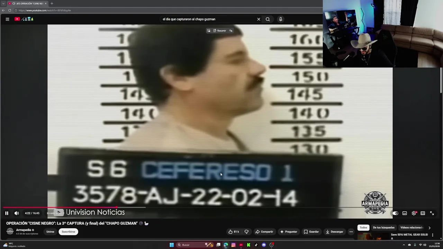443x249 pixels.
Task: Open Discord from taskbar
Action: [x=264, y=245]
